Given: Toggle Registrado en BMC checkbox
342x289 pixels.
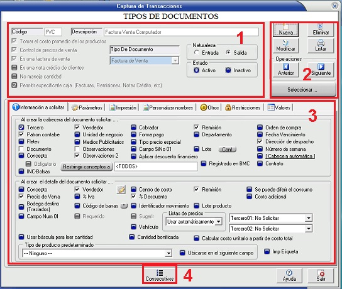Looking at the screenshot, I should [204, 163].
